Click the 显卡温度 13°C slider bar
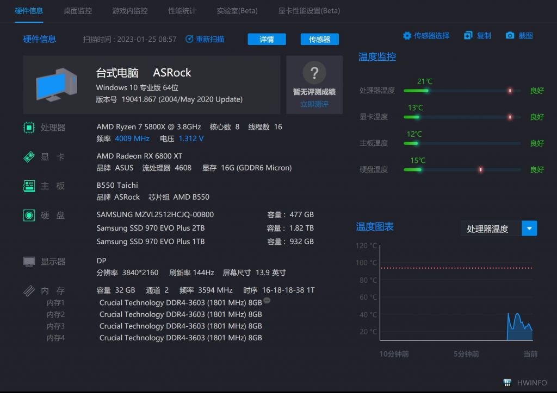 tap(462, 117)
